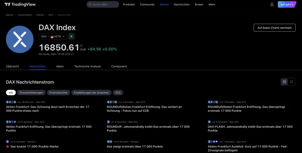Open 'Aktien Frankfurt Ausblick' article
This screenshot has width=302, height=153.
pos(248,148)
